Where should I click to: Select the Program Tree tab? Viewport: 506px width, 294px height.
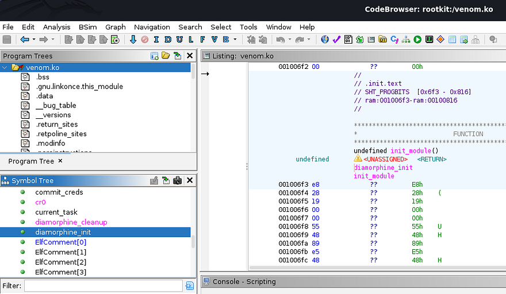[31, 161]
